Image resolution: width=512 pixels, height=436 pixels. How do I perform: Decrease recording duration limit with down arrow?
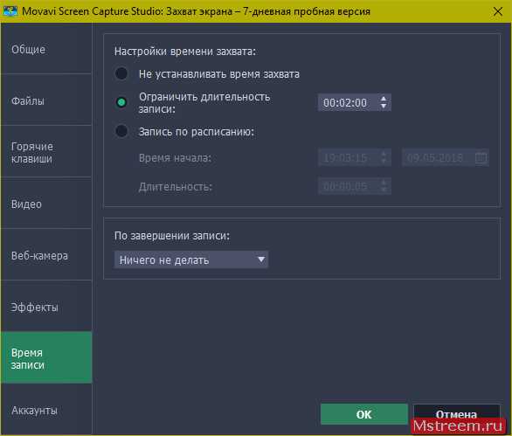tap(384, 107)
